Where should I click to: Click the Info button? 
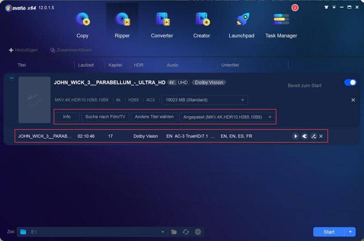click(67, 117)
